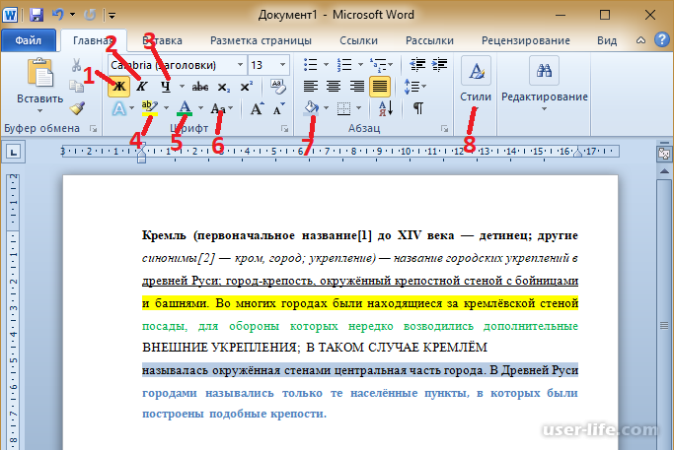Click the Redo icon in the quick access toolbar
674x450 pixels.
point(90,15)
